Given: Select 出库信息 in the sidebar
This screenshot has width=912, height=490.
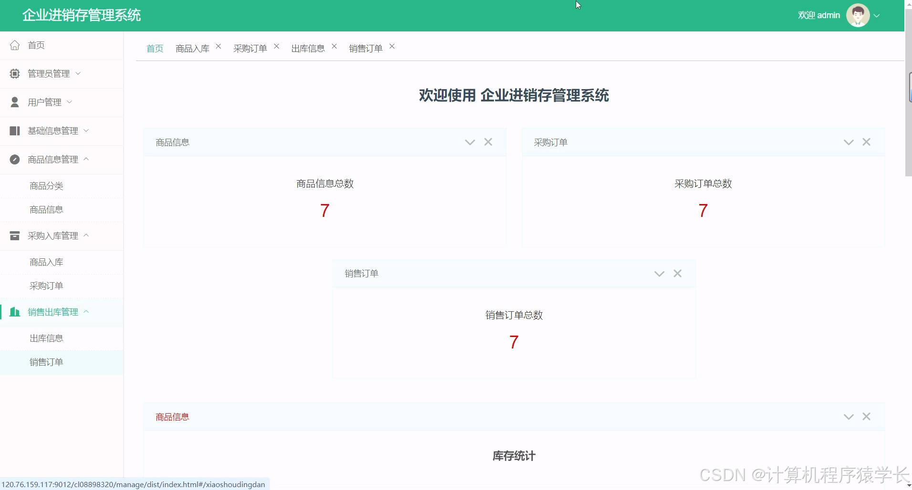Looking at the screenshot, I should pos(46,338).
